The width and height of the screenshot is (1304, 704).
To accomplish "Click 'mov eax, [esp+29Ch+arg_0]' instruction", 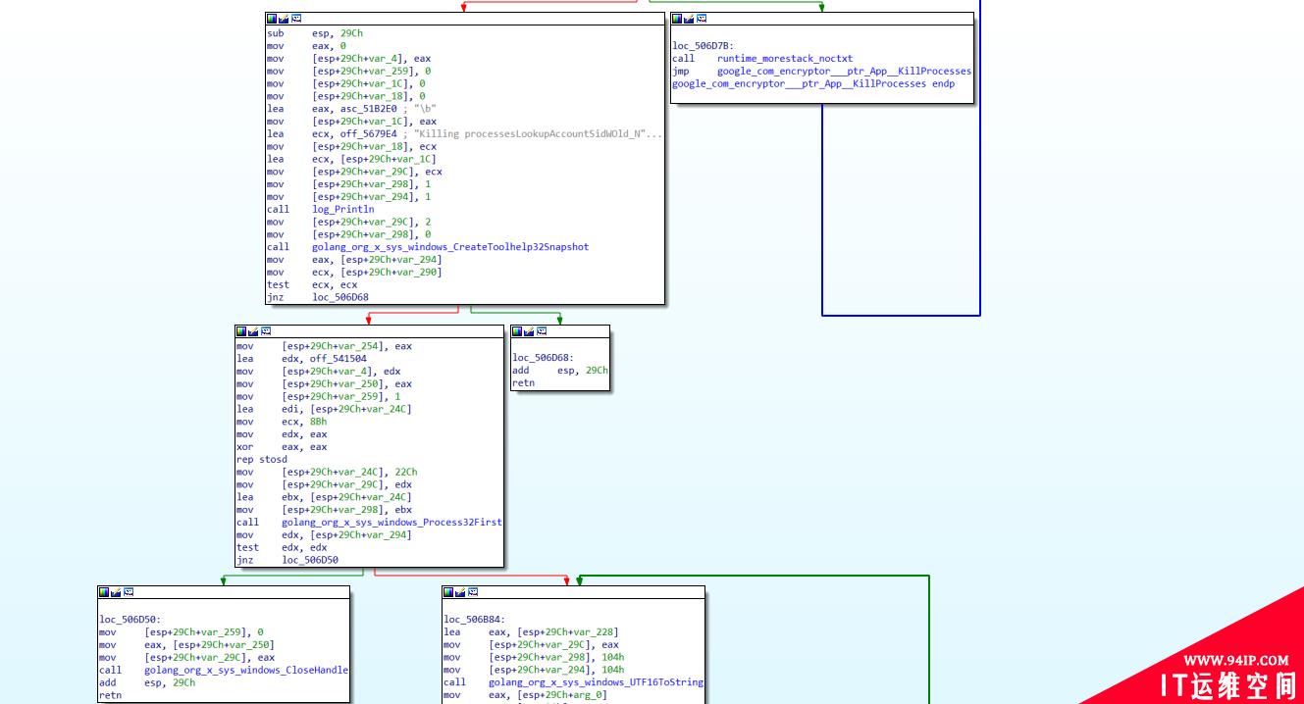I will pos(525,695).
